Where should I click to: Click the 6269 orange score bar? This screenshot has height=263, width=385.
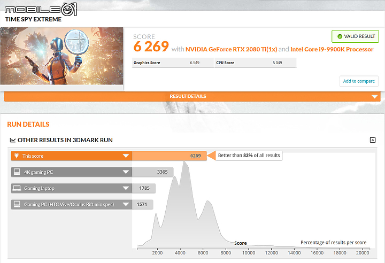click(x=169, y=156)
